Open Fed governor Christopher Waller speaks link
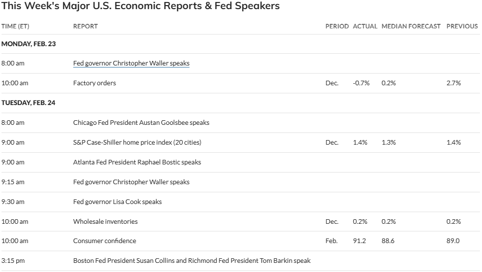The image size is (482, 272). [x=131, y=63]
